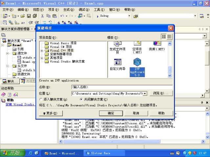Click the decrease indent toolbar icon
The height and width of the screenshot is (157, 210).
pyautogui.click(x=31, y=23)
